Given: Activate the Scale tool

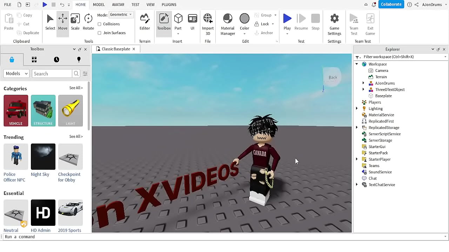Looking at the screenshot, I should 75,22.
